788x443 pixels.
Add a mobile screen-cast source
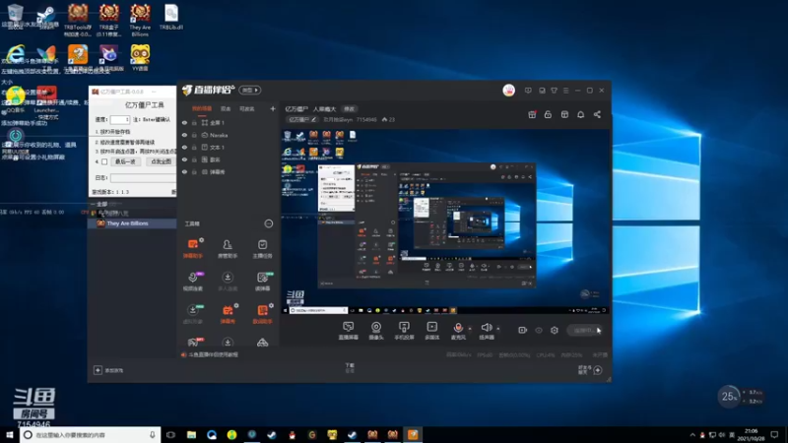coord(404,331)
